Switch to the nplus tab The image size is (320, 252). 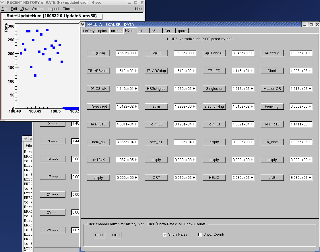(102, 31)
